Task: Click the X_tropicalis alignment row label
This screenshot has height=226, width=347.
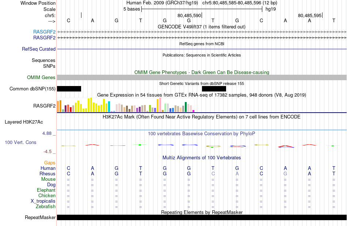Action: pos(43,201)
